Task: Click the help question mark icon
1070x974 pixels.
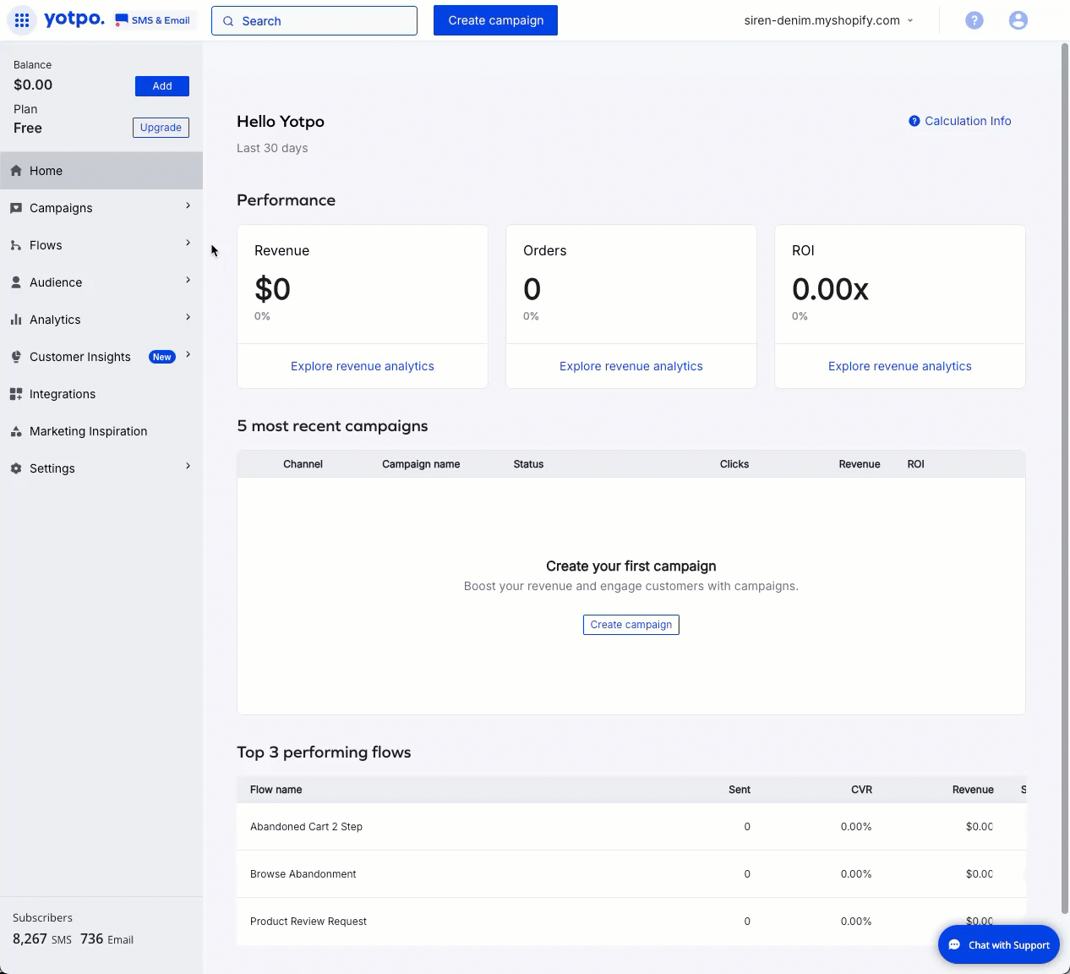Action: (974, 20)
